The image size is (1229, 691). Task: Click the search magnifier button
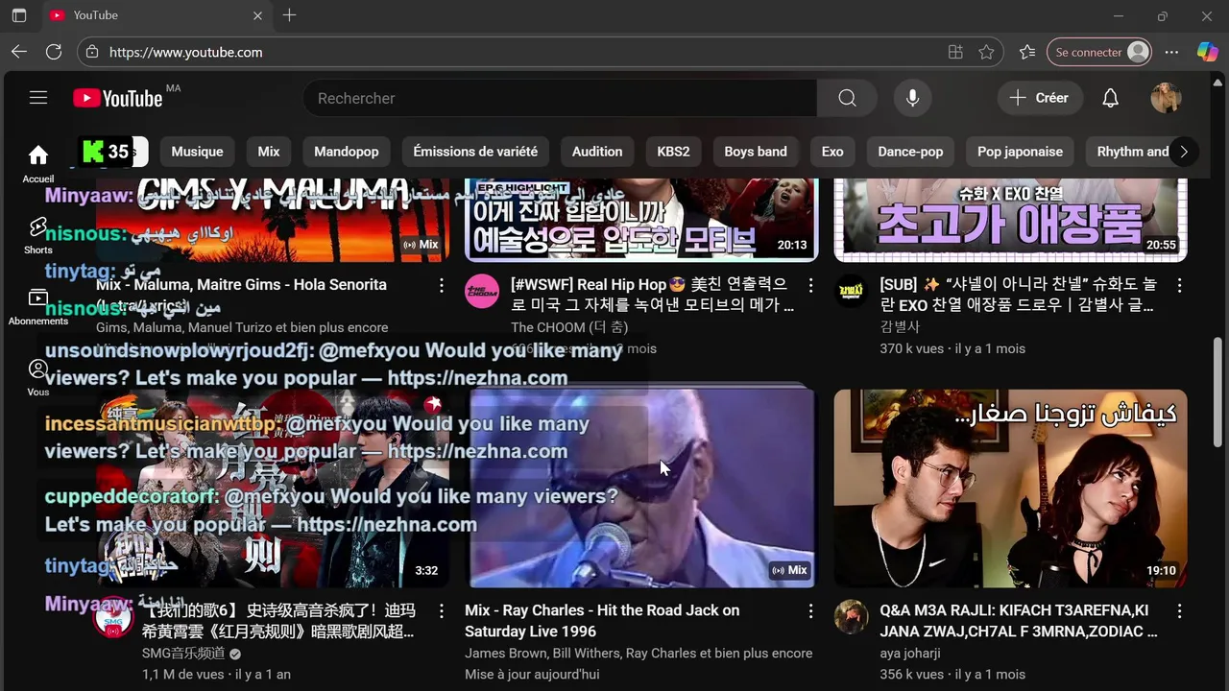(847, 98)
